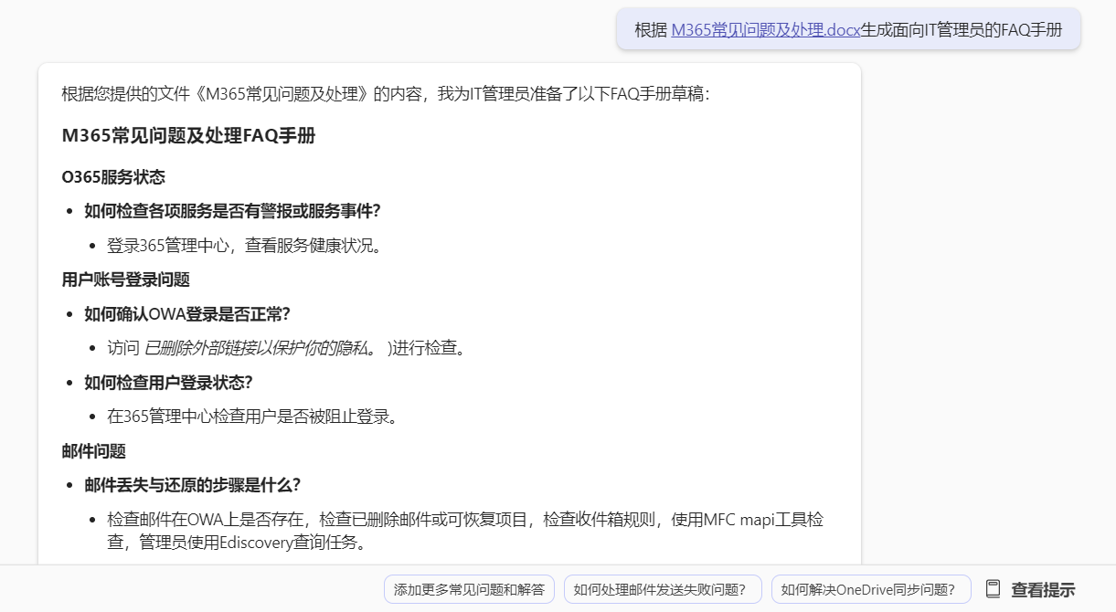Click the 邮件问题 section heading
This screenshot has height=612, width=1116.
(x=93, y=451)
